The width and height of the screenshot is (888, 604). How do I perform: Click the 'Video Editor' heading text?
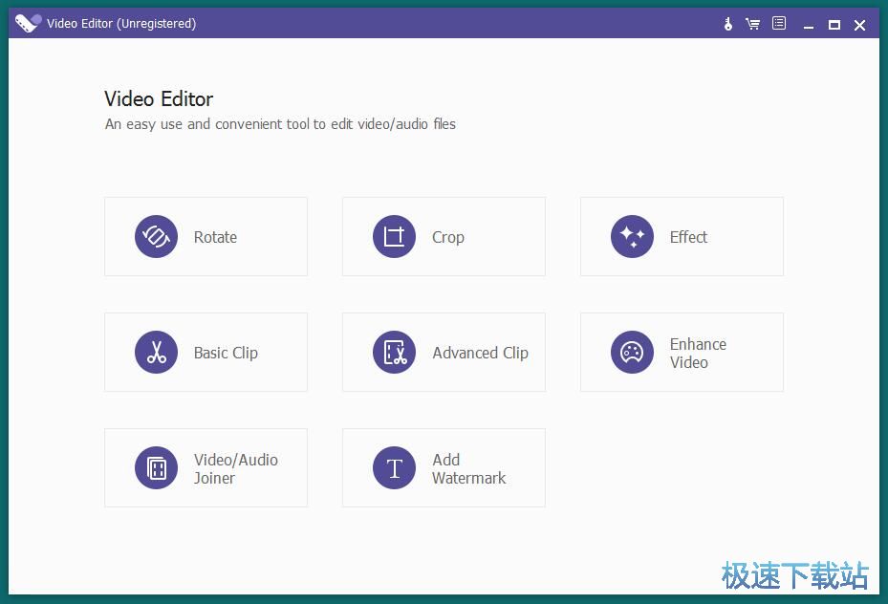[159, 99]
